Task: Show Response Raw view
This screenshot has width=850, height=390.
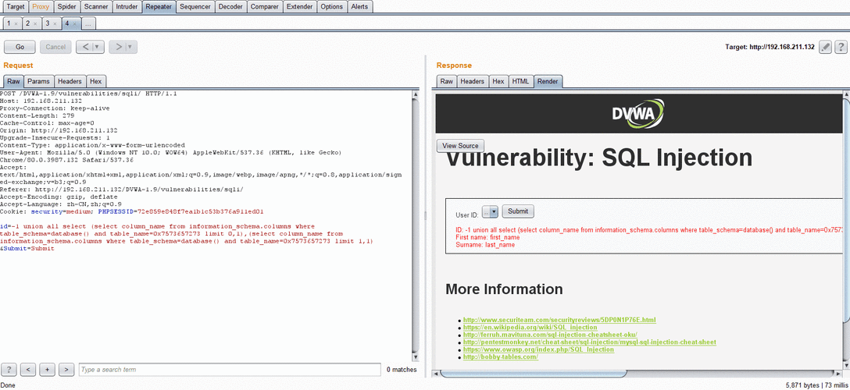Action: (447, 81)
